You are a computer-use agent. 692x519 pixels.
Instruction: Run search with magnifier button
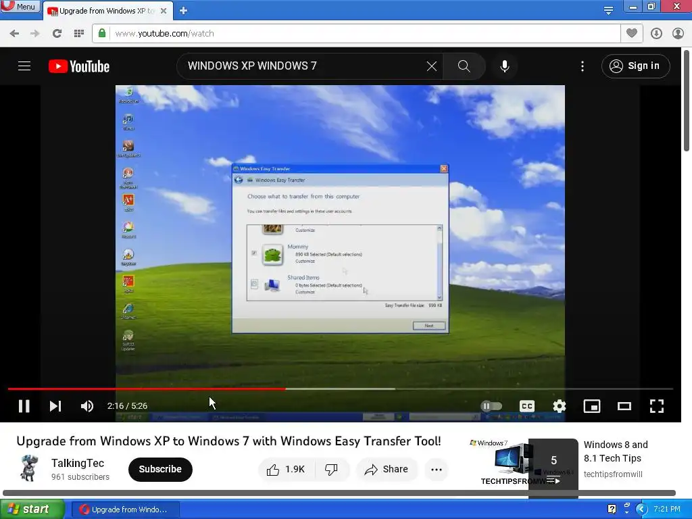tap(464, 66)
